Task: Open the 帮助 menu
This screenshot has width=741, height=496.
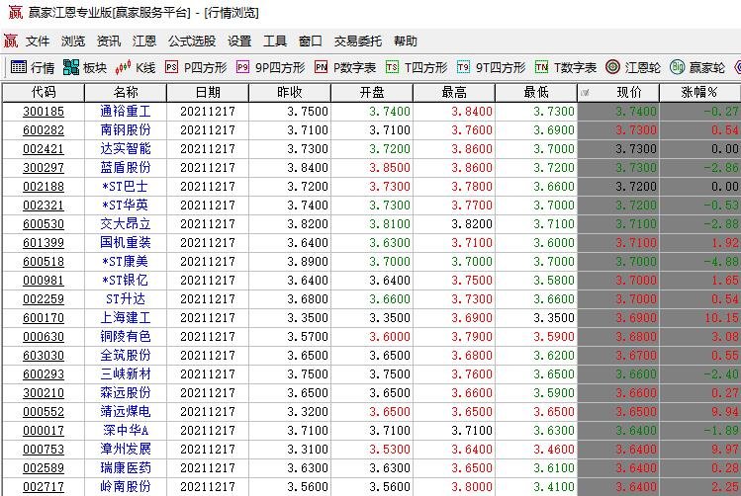Action: tap(406, 41)
